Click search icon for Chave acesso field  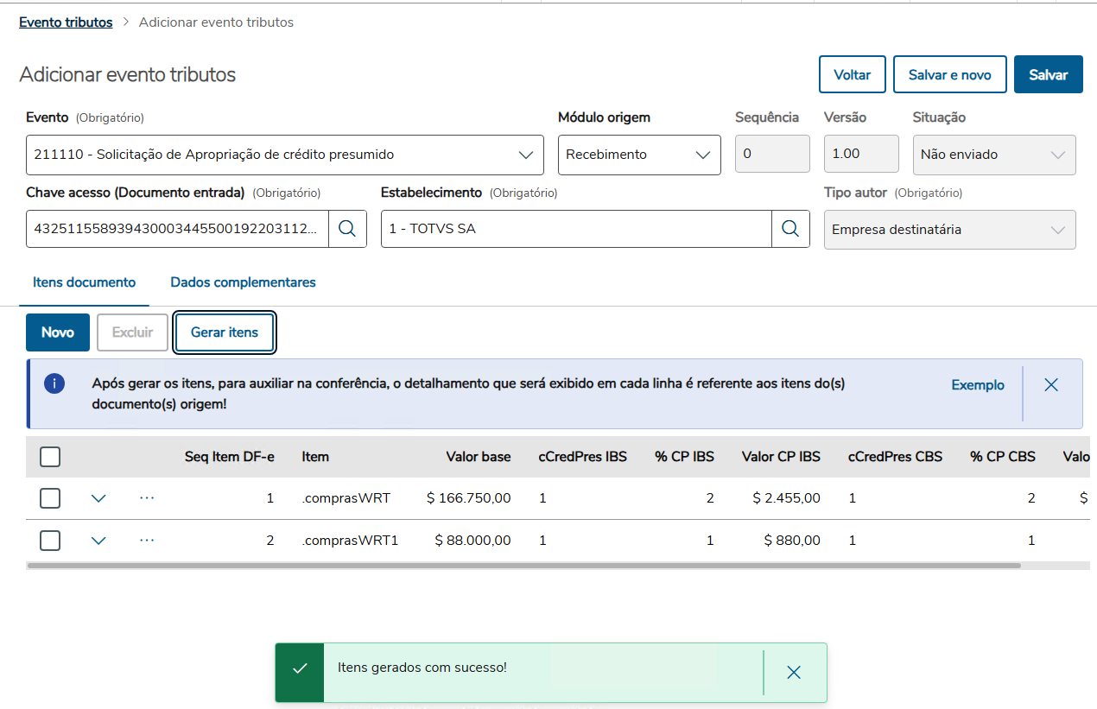click(x=347, y=229)
